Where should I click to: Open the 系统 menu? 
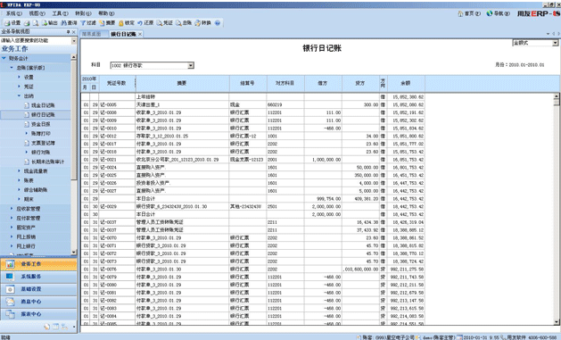pyautogui.click(x=13, y=13)
